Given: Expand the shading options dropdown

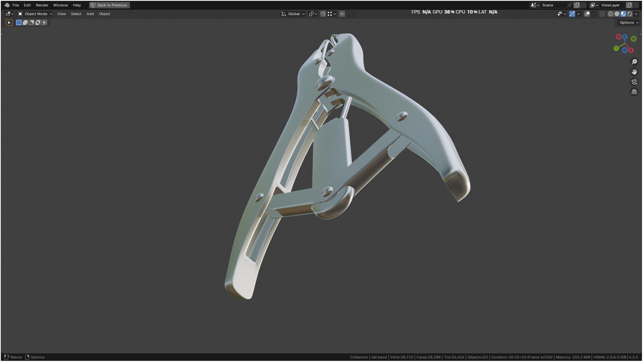Looking at the screenshot, I should click(636, 14).
